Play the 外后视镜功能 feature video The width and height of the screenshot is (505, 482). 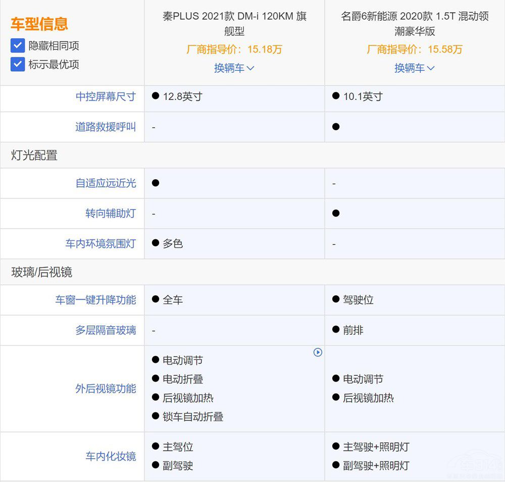(x=318, y=353)
